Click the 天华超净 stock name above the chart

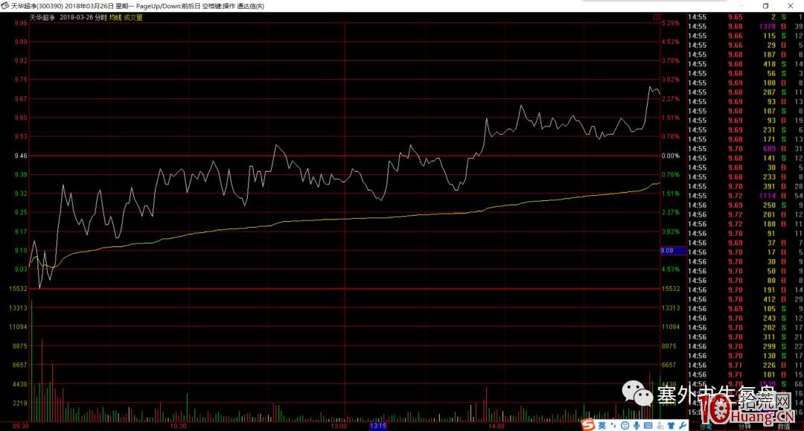[42, 17]
